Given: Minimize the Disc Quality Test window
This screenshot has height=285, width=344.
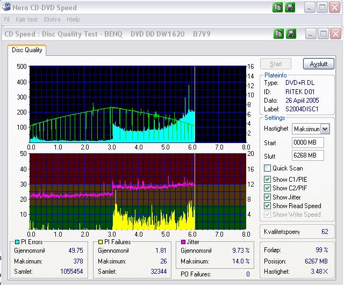Looking at the screenshot, I should pos(310,33).
